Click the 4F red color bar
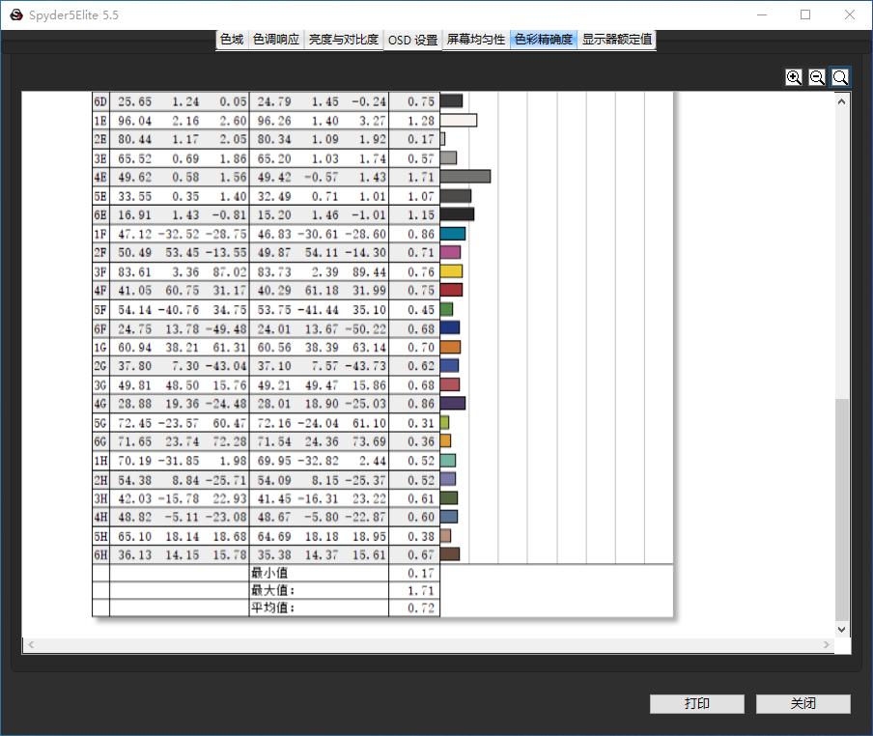 tap(452, 290)
